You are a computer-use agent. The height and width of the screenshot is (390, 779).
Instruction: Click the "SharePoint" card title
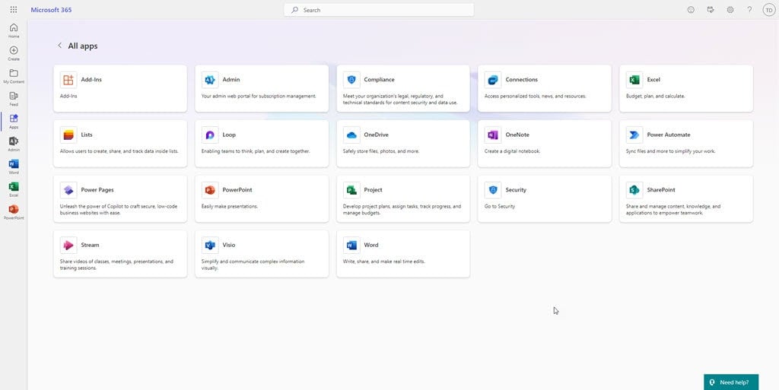(x=661, y=190)
